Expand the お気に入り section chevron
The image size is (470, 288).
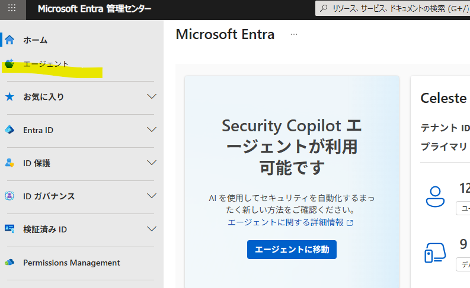(152, 96)
